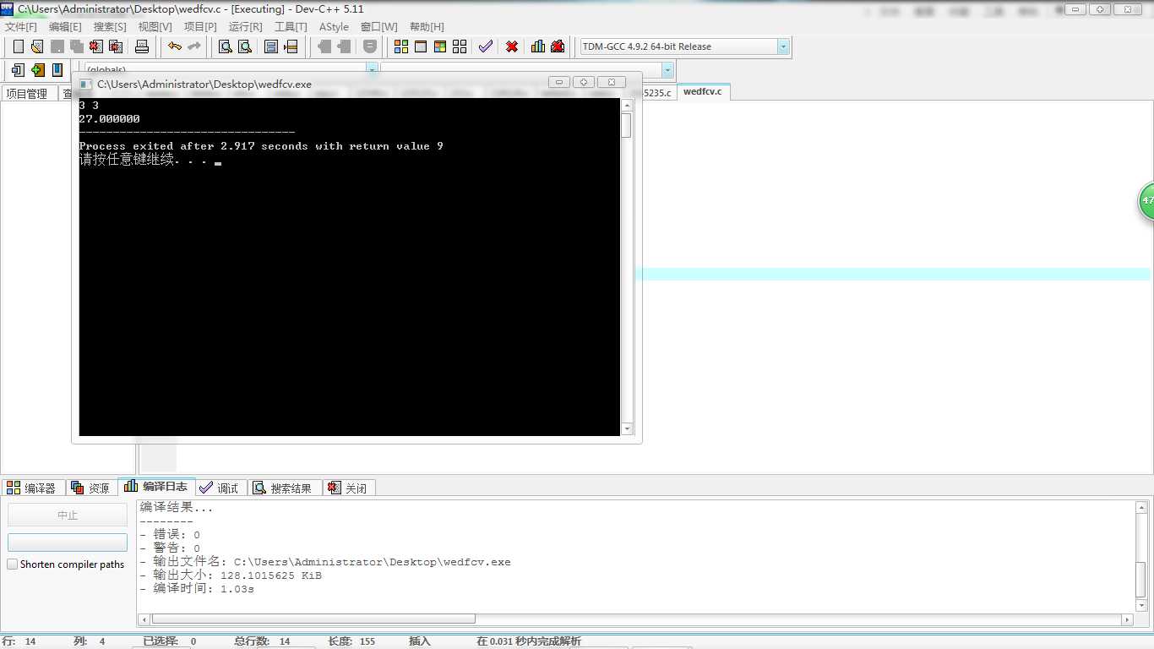Click the compile log scroll-right arrow
Viewport: 1154px width, 649px height.
[1126, 619]
